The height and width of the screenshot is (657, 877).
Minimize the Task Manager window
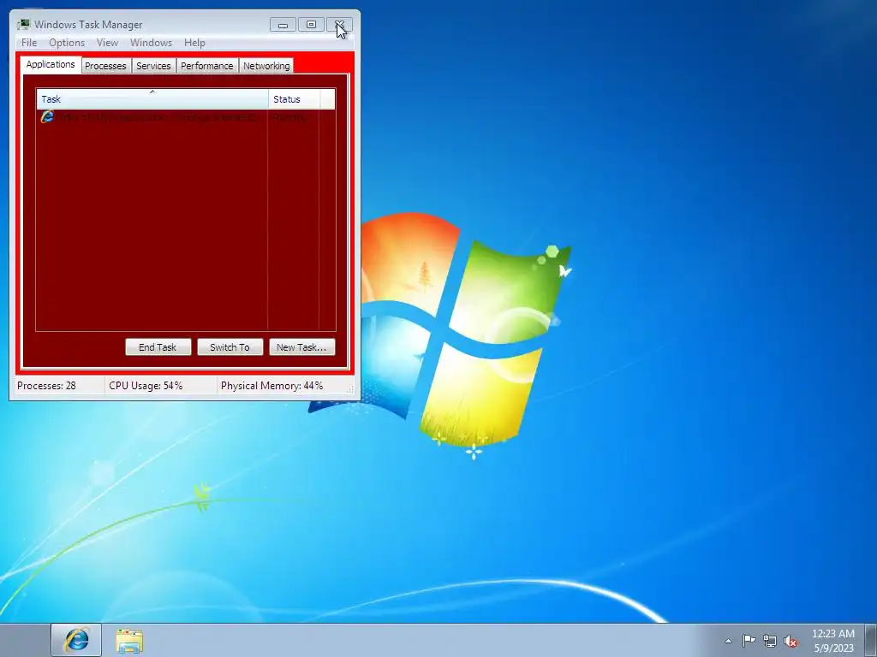point(283,25)
